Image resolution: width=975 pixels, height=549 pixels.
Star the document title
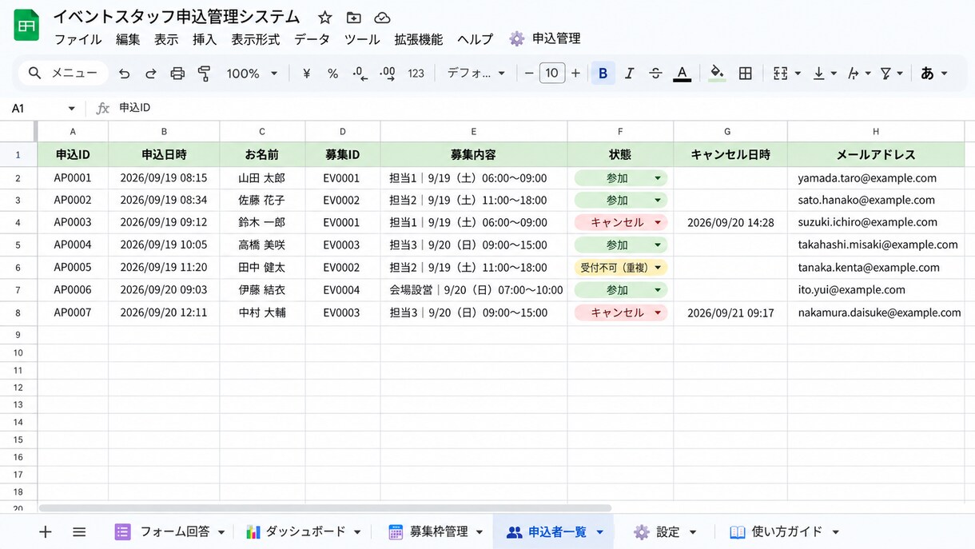tap(324, 18)
